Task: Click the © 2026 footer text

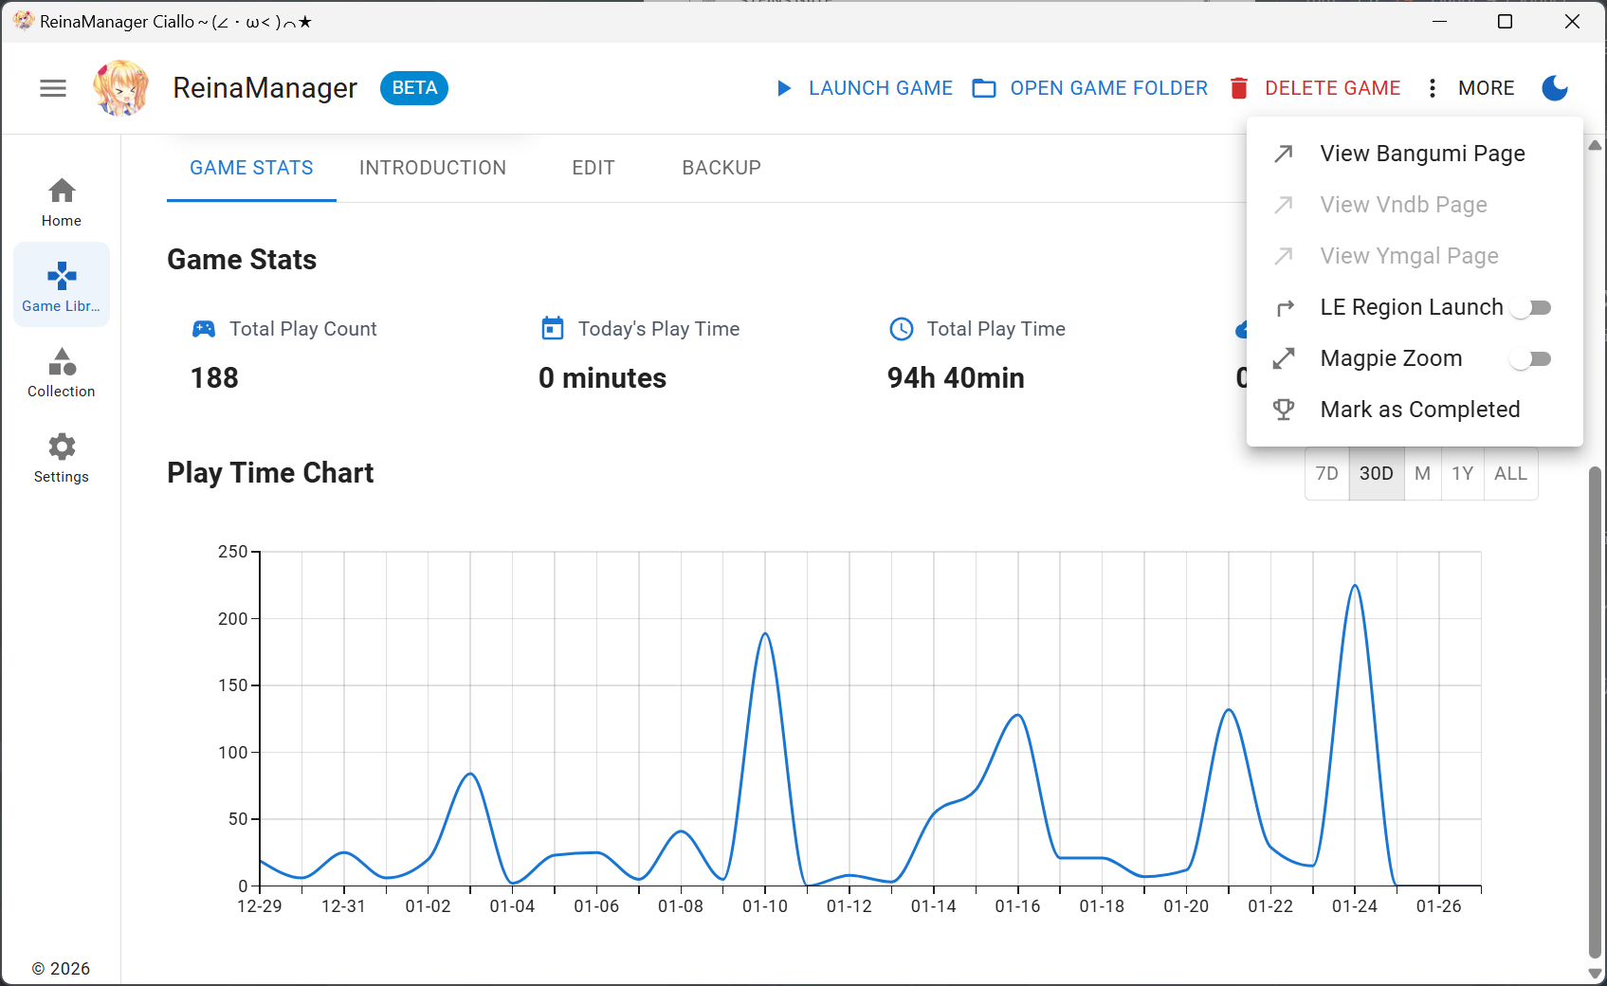Action: click(62, 969)
